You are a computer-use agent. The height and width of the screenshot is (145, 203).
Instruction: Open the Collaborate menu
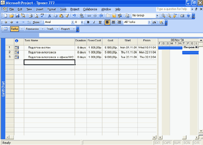point(90,9)
